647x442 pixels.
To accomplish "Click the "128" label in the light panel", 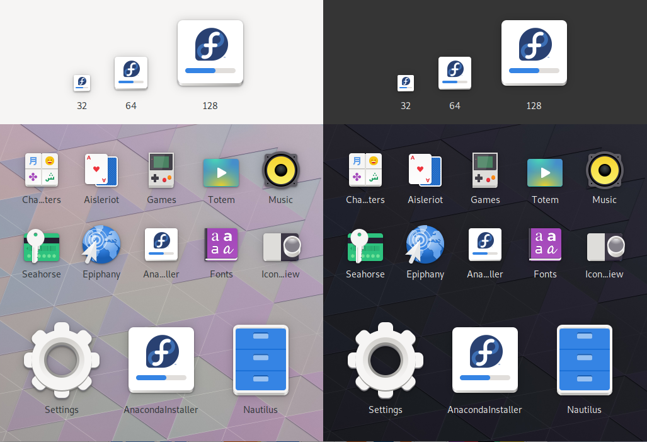I will tap(210, 106).
